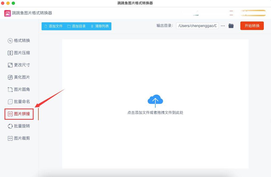Select 图片压缩 image compression in sidebar

pos(19,53)
